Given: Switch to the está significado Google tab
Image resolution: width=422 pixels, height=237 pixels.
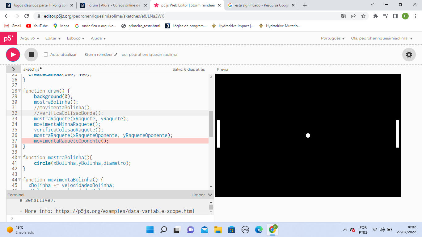Looking at the screenshot, I should tap(261, 5).
